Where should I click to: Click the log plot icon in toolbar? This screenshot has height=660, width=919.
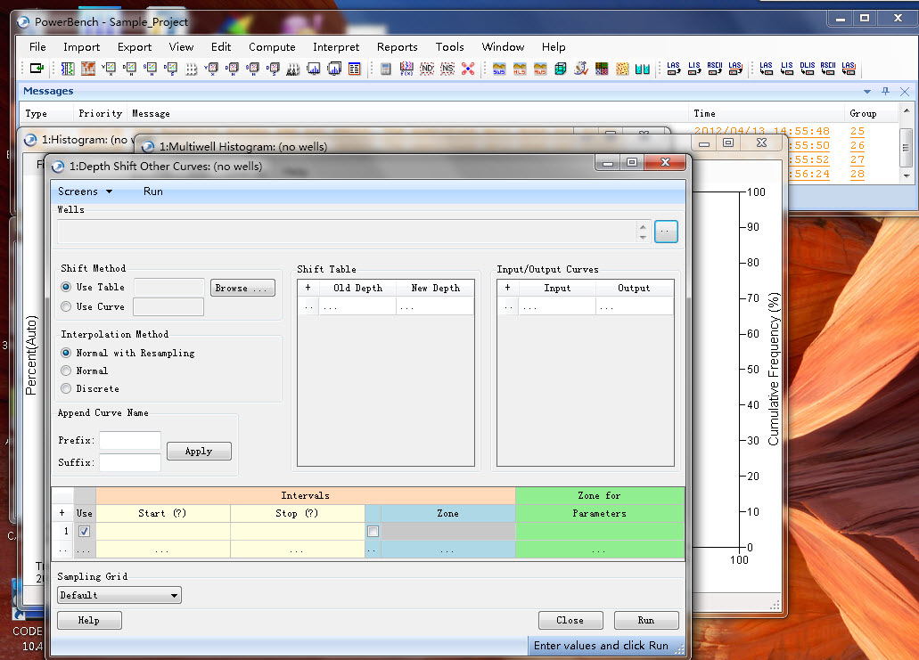coord(68,69)
